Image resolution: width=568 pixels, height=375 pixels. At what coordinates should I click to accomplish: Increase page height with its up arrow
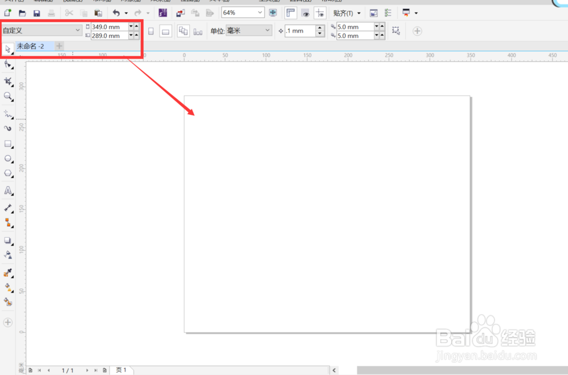tap(136, 35)
